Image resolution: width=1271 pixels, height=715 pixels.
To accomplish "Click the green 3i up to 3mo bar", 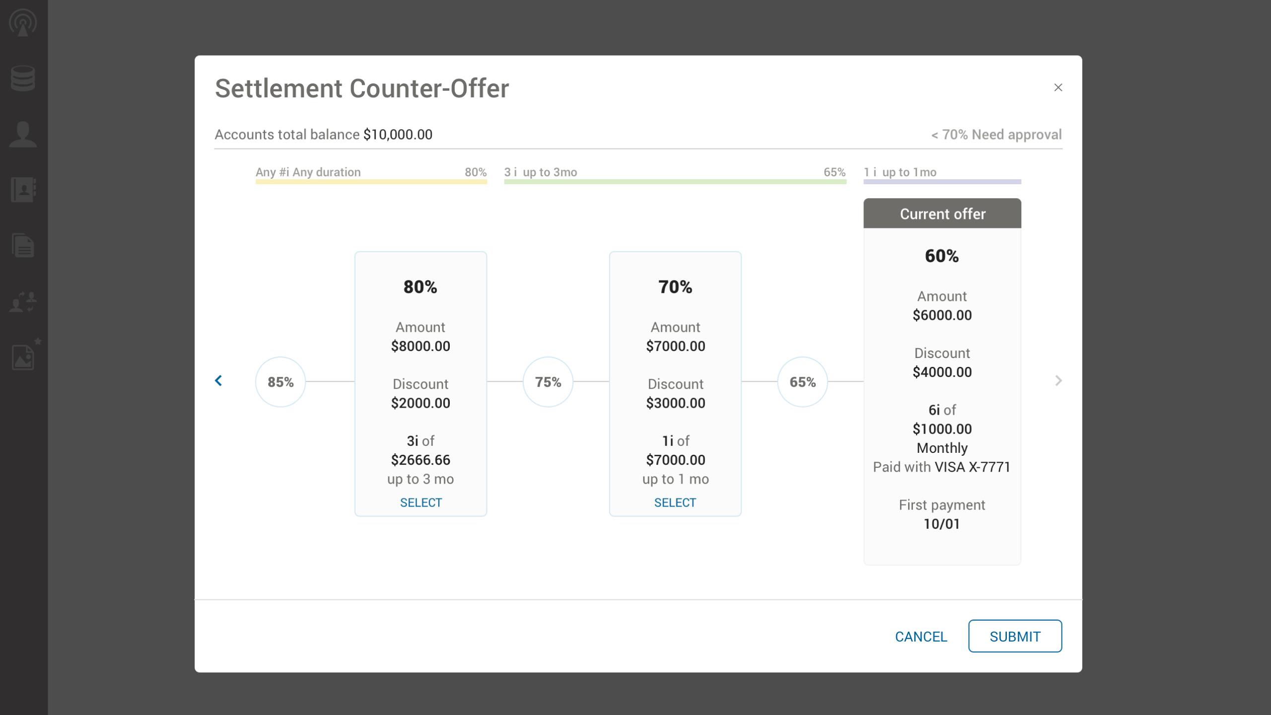I will [x=675, y=181].
